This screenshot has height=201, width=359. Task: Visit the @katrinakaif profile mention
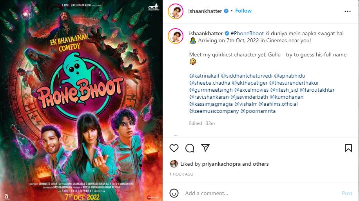pyautogui.click(x=204, y=76)
